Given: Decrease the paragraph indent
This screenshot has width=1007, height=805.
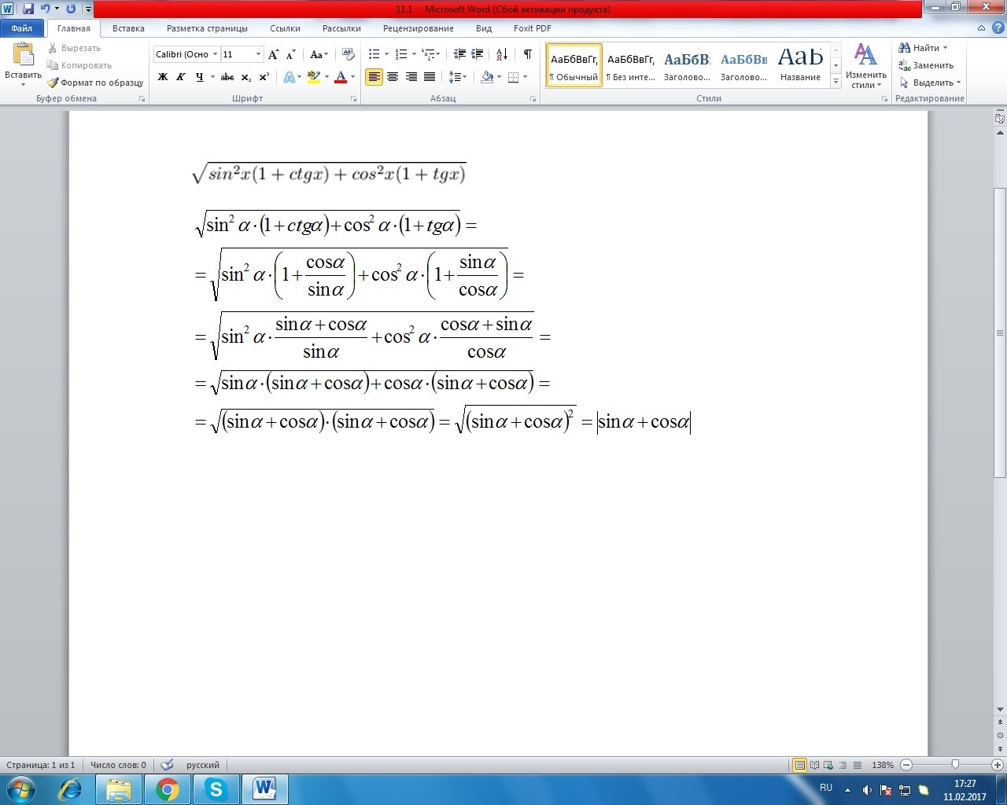Looking at the screenshot, I should [459, 54].
